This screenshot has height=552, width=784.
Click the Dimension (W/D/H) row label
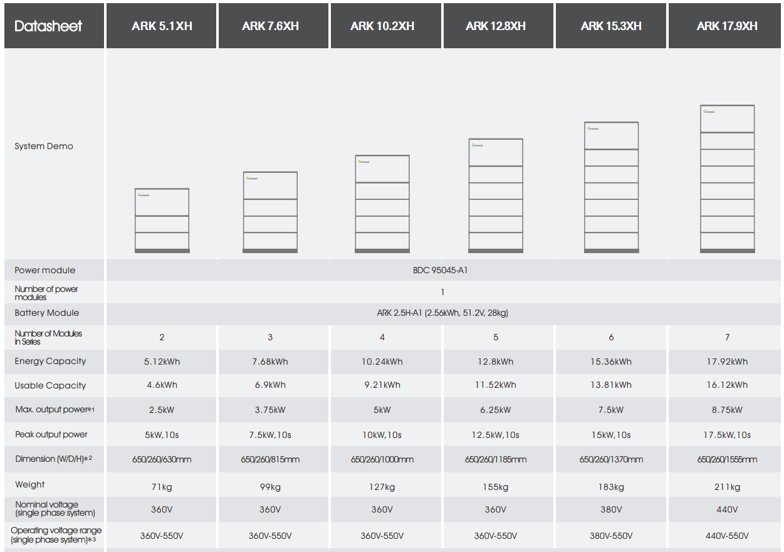pyautogui.click(x=54, y=459)
